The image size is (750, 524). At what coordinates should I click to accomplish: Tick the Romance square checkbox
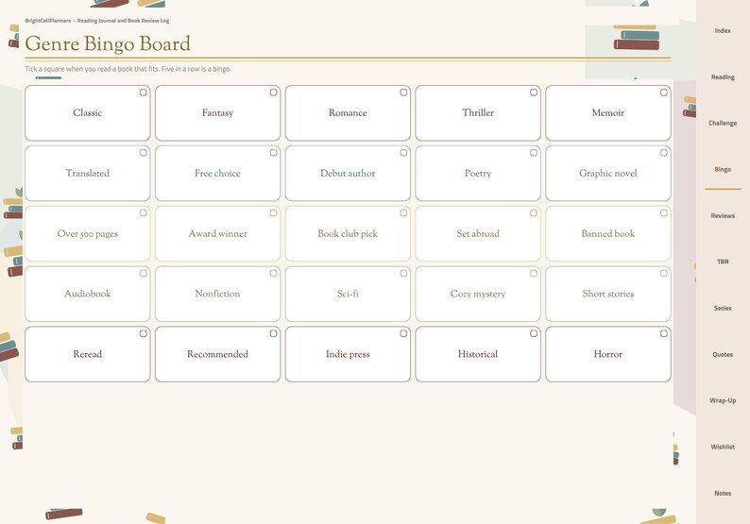(x=403, y=93)
